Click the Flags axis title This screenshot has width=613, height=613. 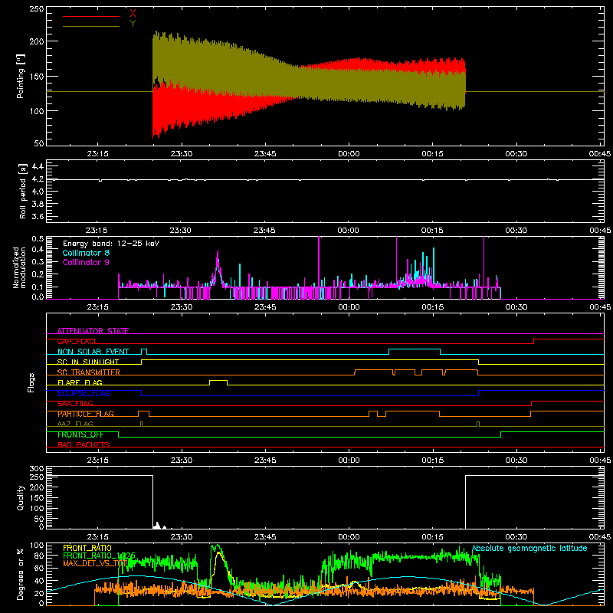click(x=31, y=382)
